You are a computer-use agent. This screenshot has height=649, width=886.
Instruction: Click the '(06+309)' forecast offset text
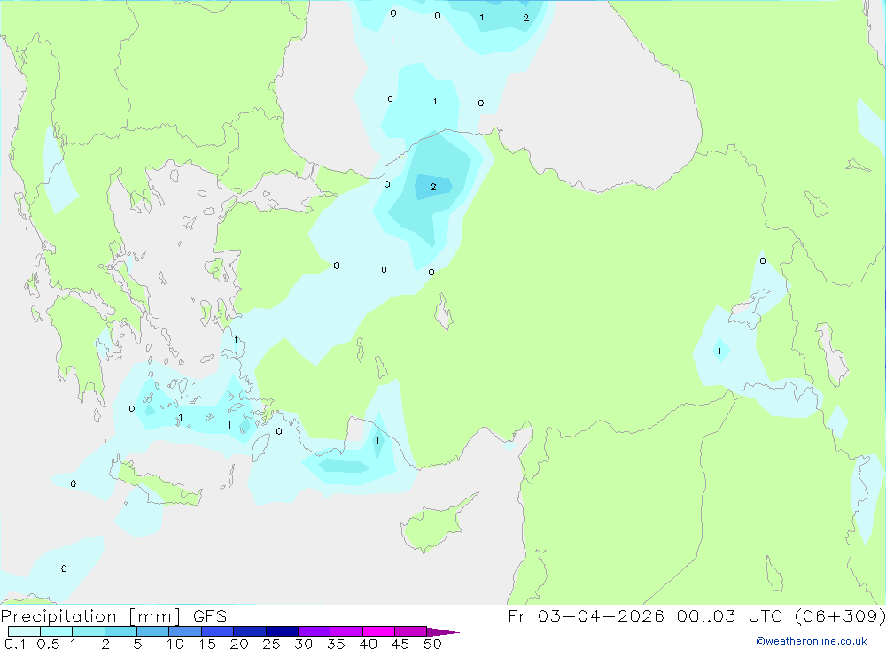tap(840, 615)
